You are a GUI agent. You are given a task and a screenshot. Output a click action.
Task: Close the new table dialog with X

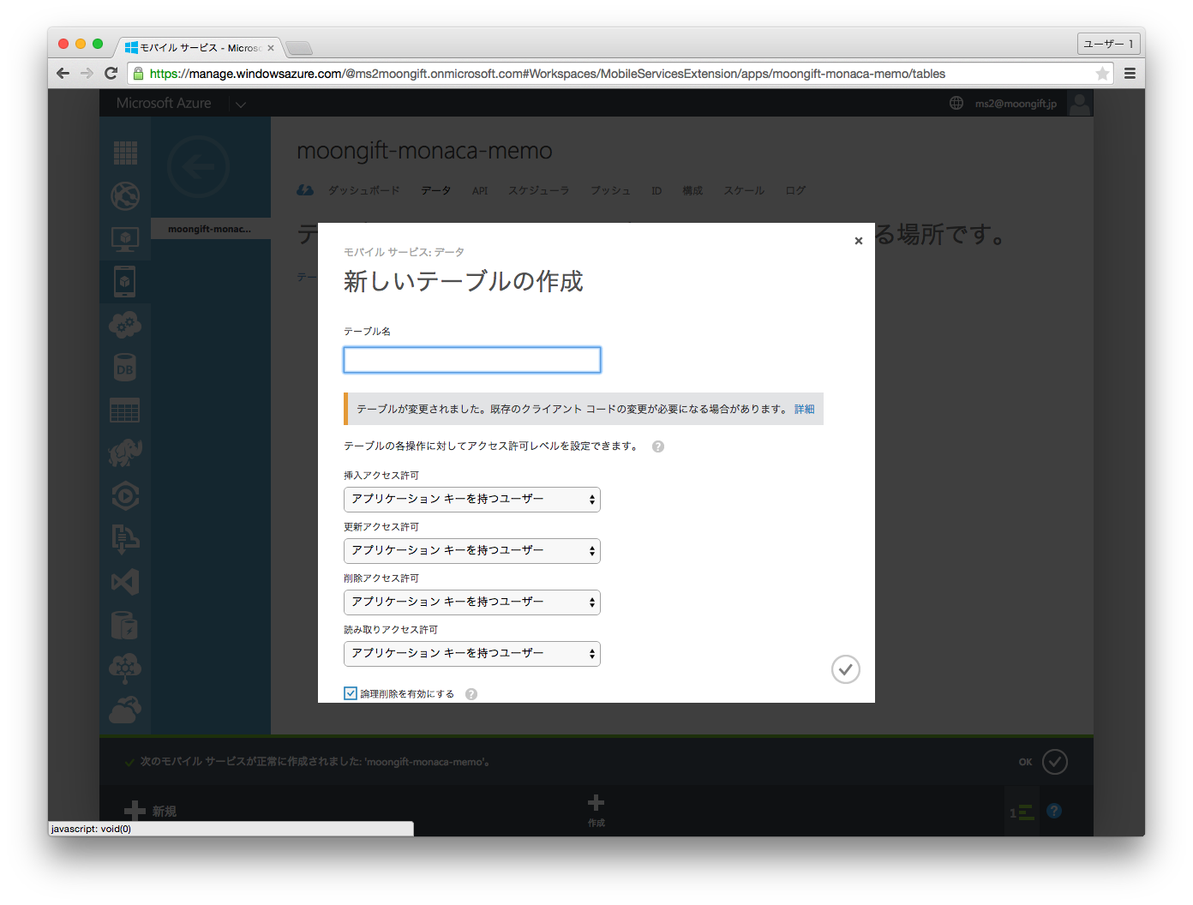[x=858, y=241]
